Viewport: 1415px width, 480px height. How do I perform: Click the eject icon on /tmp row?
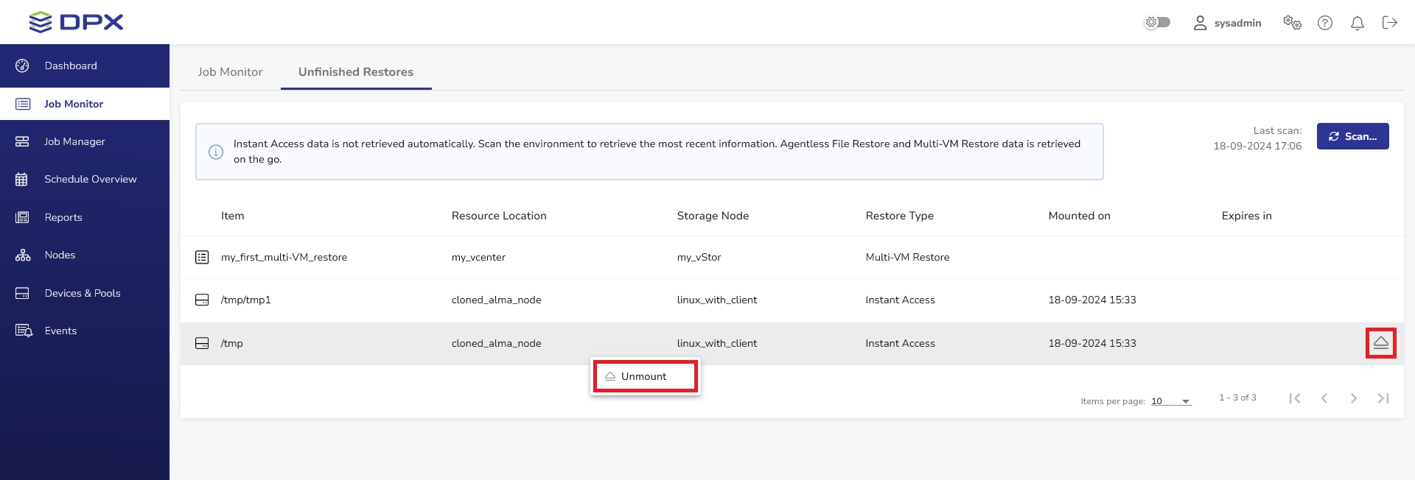tap(1380, 343)
